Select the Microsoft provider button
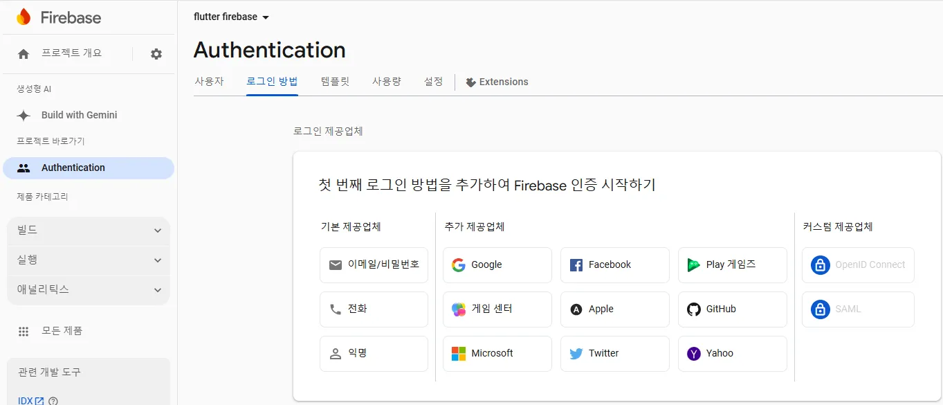Image resolution: width=943 pixels, height=405 pixels. [x=497, y=354]
